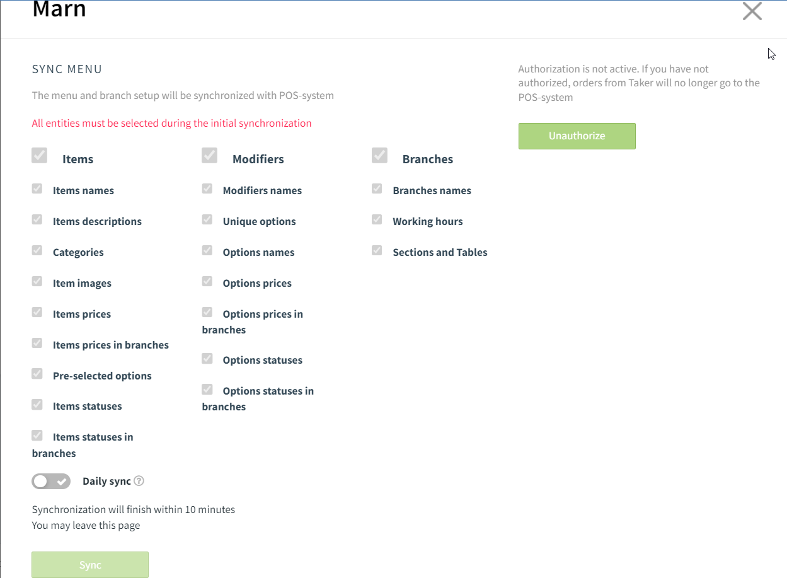Click the menu and branch setup description text
The height and width of the screenshot is (578, 787).
183,96
